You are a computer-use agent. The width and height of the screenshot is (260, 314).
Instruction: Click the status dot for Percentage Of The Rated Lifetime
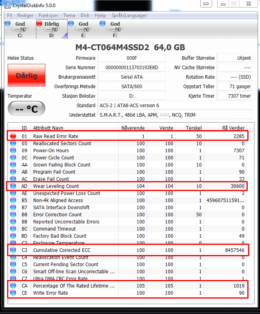tap(13, 286)
